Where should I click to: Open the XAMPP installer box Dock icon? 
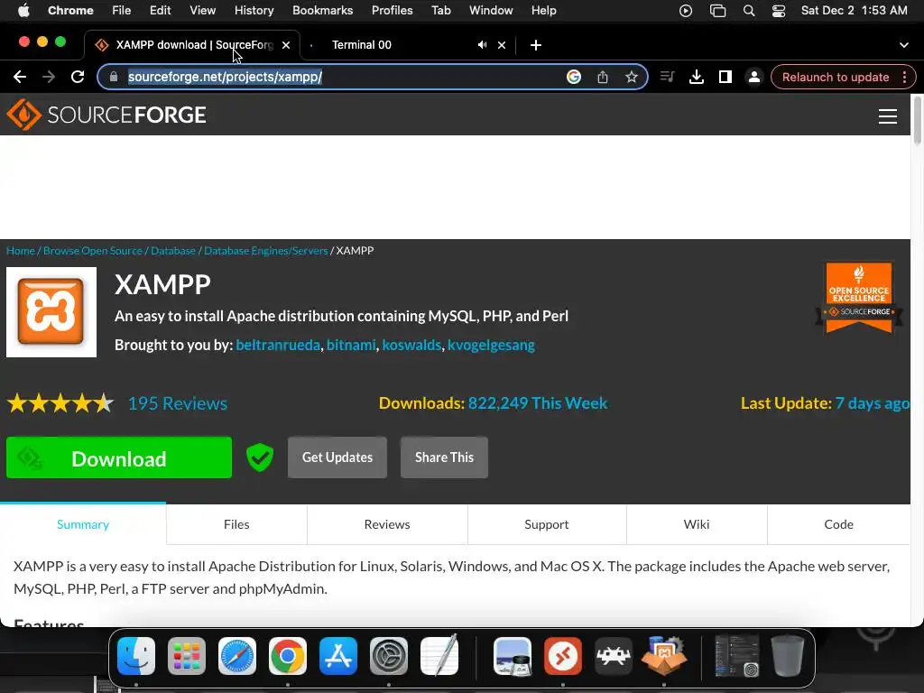(663, 656)
